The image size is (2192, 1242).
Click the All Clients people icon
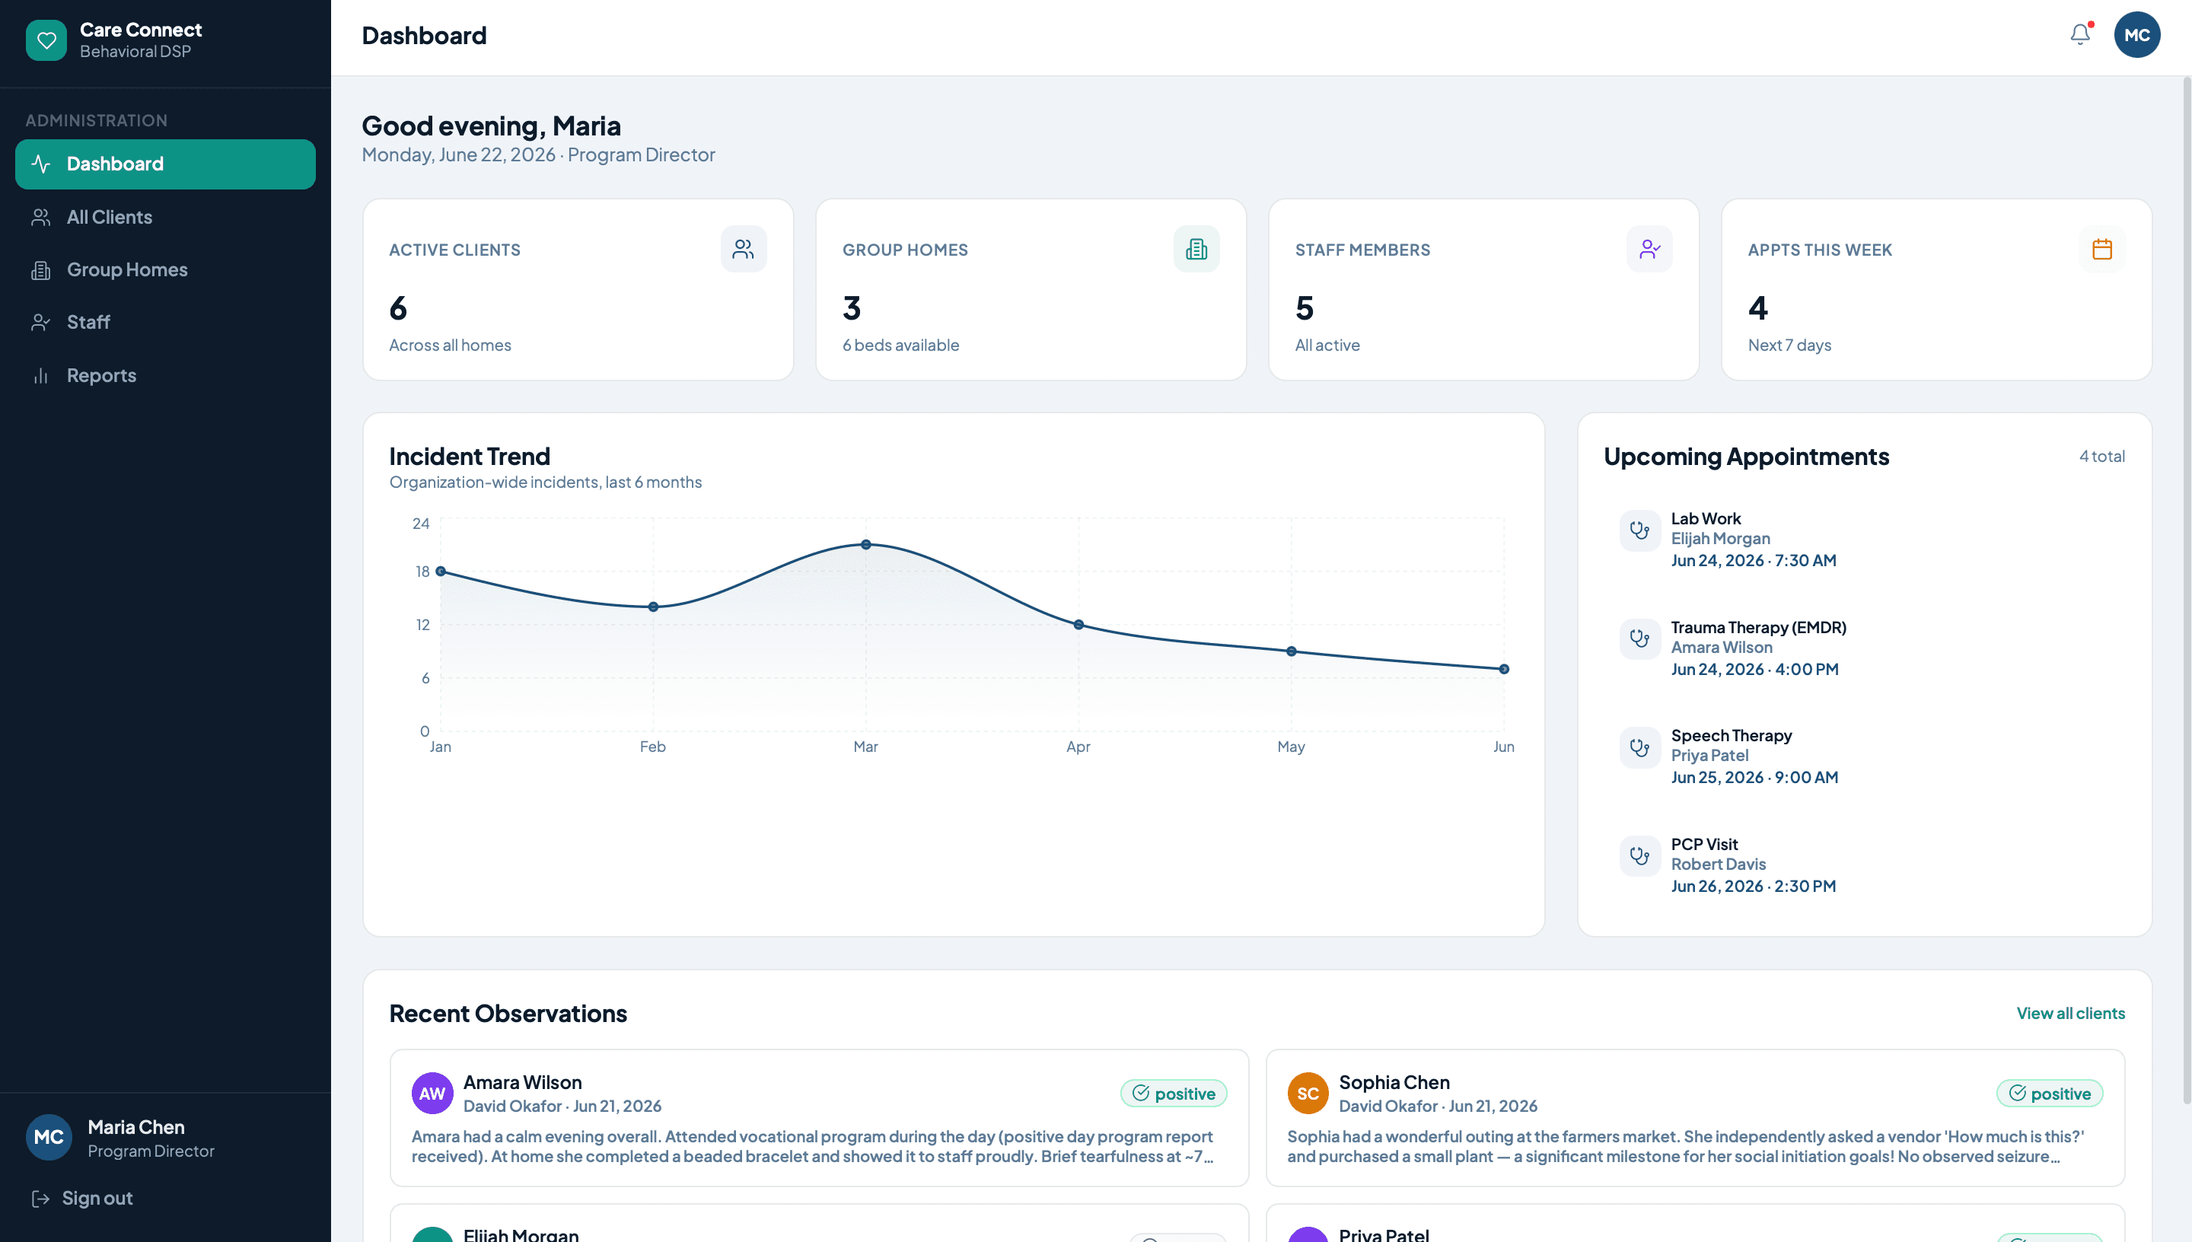41,218
